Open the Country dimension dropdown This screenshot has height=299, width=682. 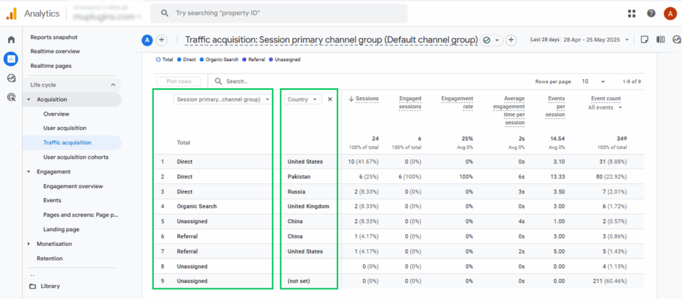pos(303,100)
